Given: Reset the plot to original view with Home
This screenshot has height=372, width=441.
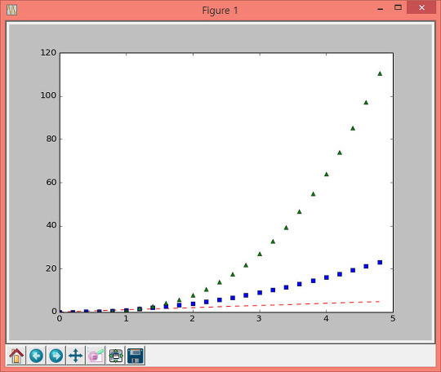Looking at the screenshot, I should (16, 356).
